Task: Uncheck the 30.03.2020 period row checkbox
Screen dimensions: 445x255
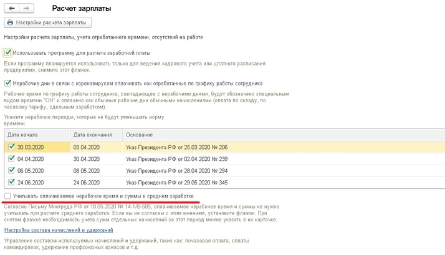Action: (x=11, y=147)
